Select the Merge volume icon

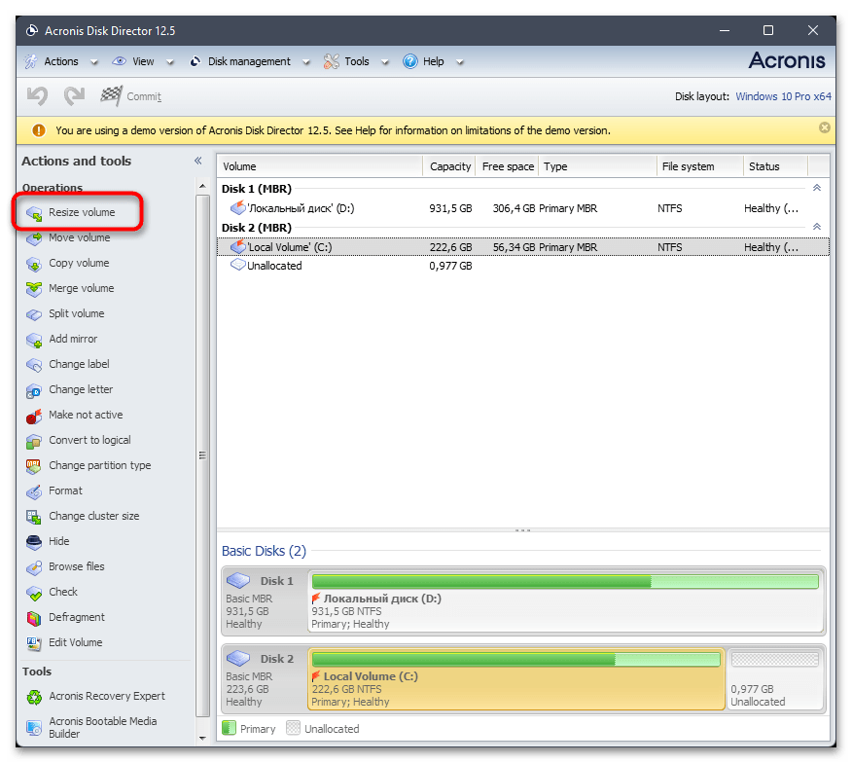tap(34, 288)
